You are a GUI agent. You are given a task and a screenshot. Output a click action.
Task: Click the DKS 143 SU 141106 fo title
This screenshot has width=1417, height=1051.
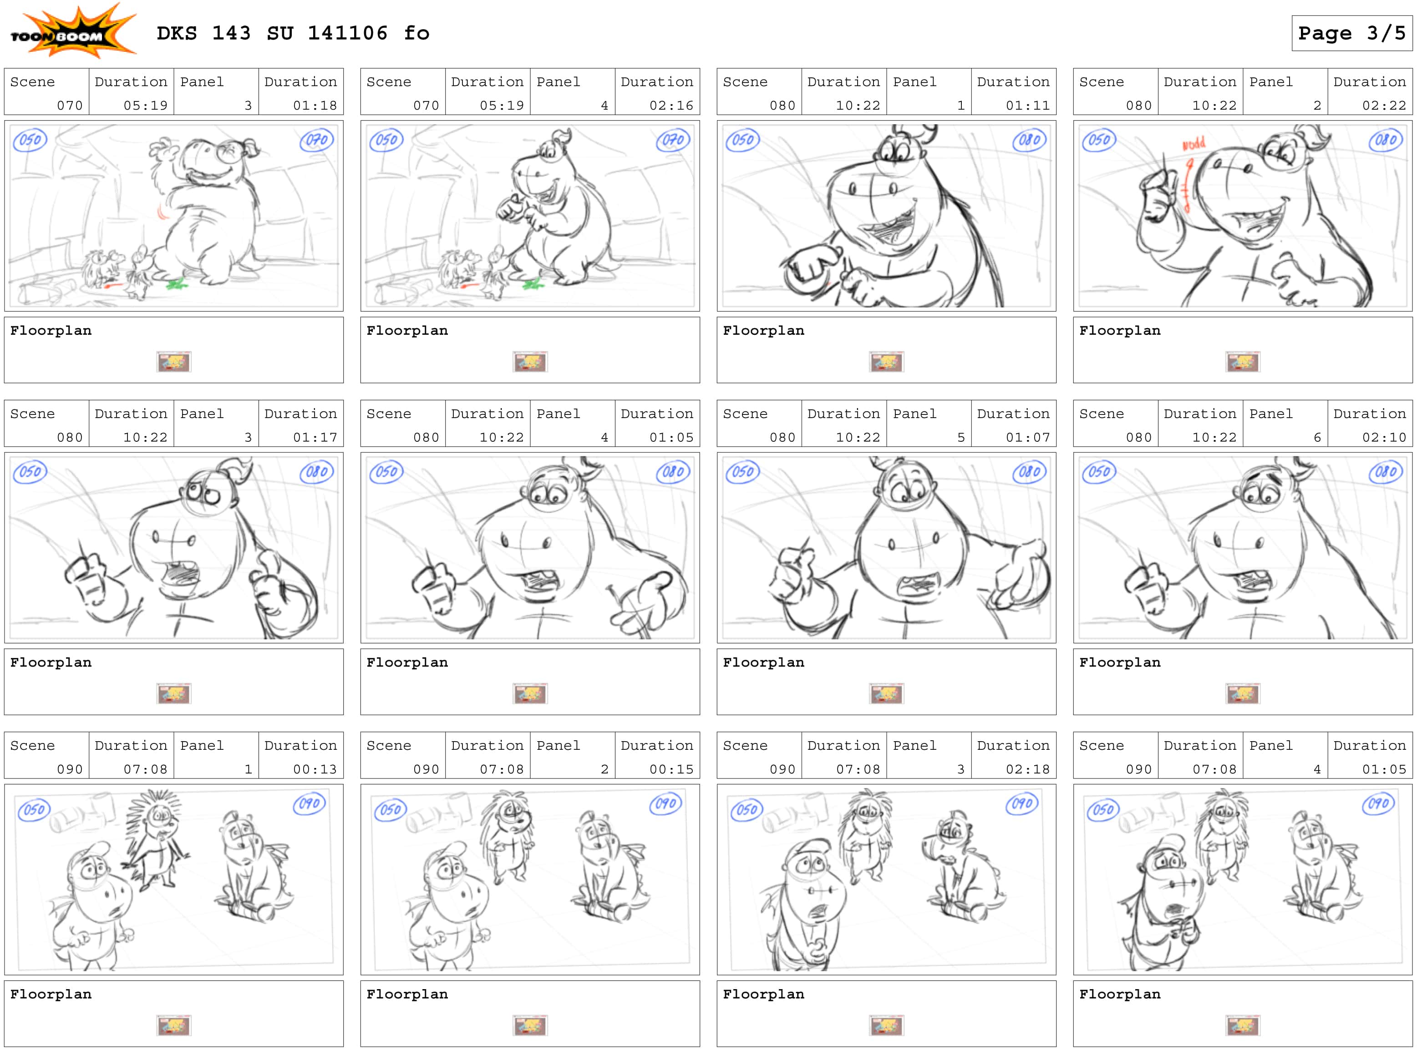pos(293,33)
